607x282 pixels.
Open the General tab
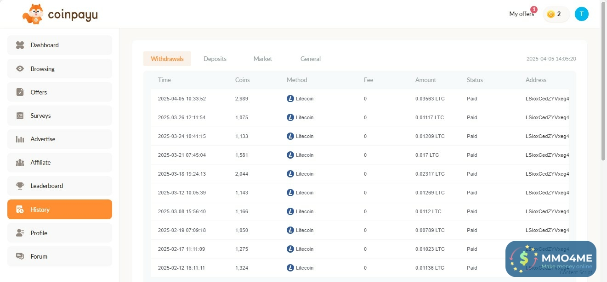310,59
